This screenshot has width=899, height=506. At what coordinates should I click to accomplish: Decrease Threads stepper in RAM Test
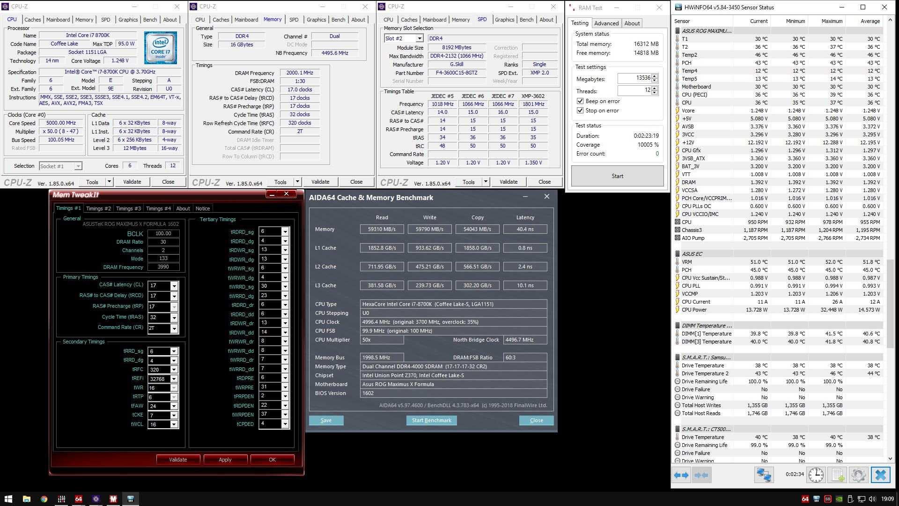(x=655, y=93)
